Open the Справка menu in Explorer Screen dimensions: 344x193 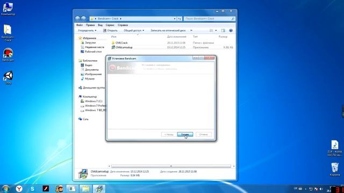[123, 25]
